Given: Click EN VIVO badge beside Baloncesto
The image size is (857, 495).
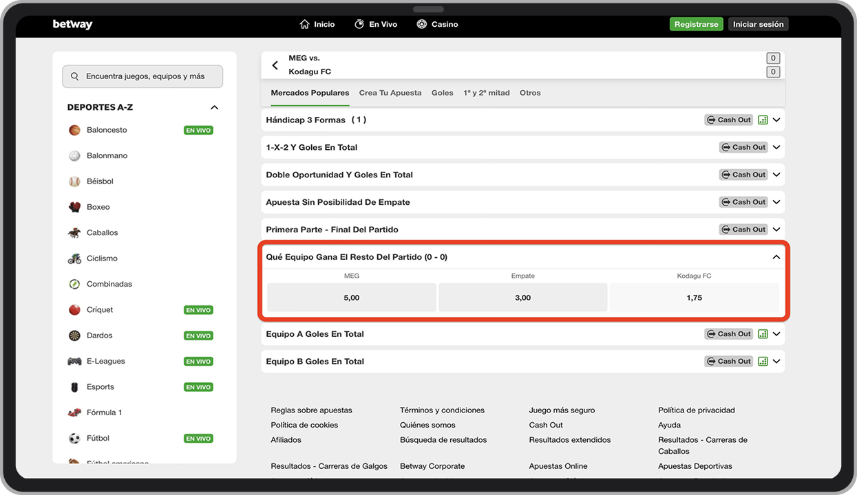Looking at the screenshot, I should [198, 130].
